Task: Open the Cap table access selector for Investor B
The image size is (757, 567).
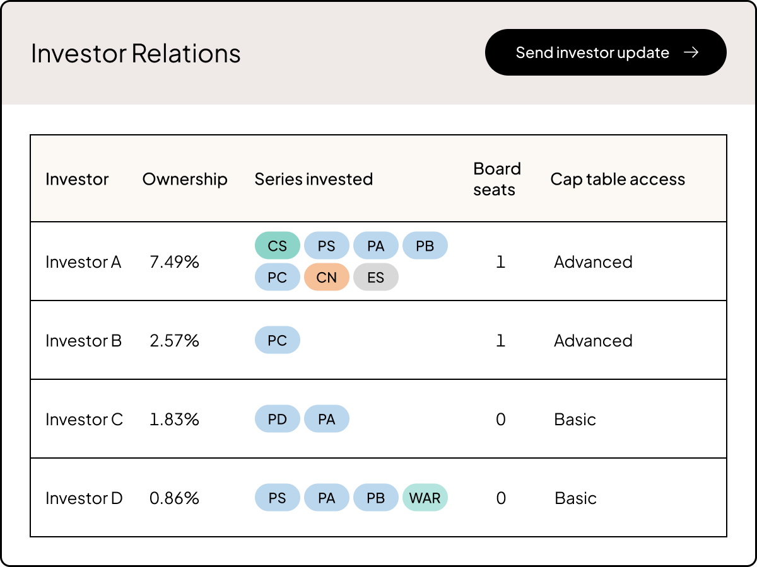Action: tap(593, 340)
